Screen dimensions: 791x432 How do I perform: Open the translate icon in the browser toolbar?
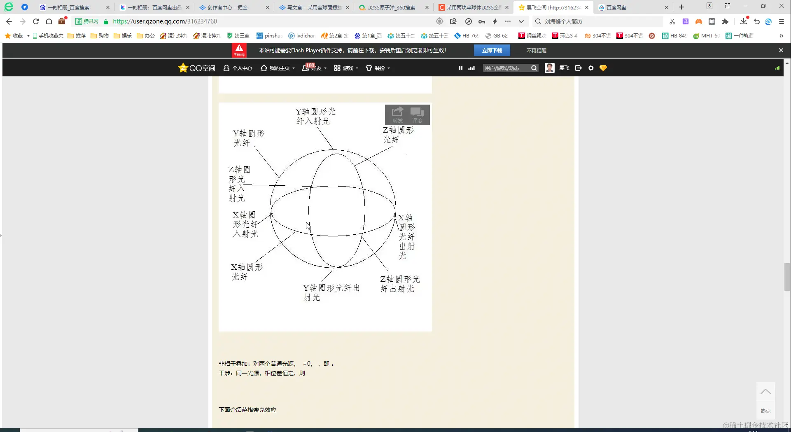click(685, 21)
